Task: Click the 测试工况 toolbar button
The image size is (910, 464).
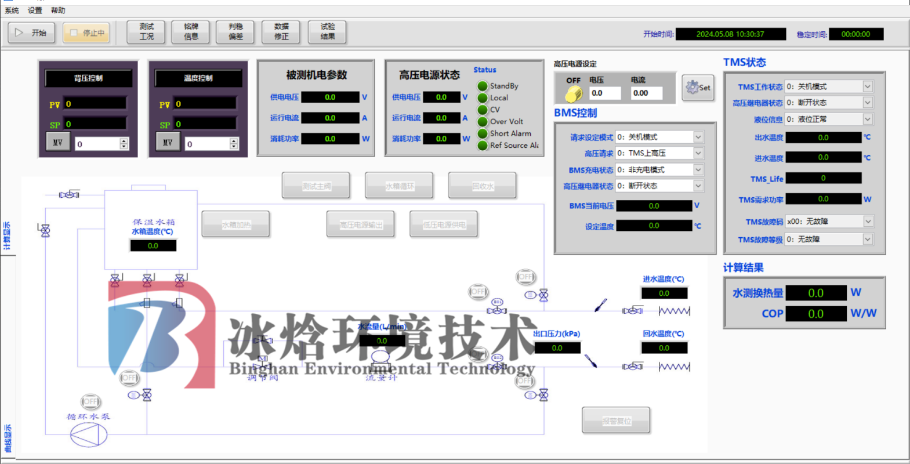Action: (x=146, y=32)
